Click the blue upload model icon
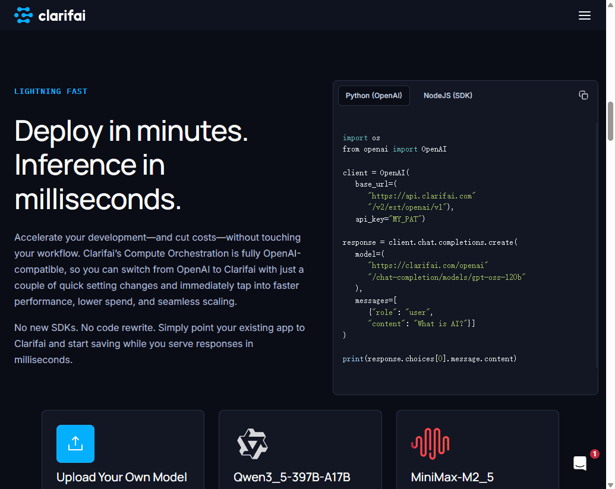The image size is (615, 489). coord(75,443)
